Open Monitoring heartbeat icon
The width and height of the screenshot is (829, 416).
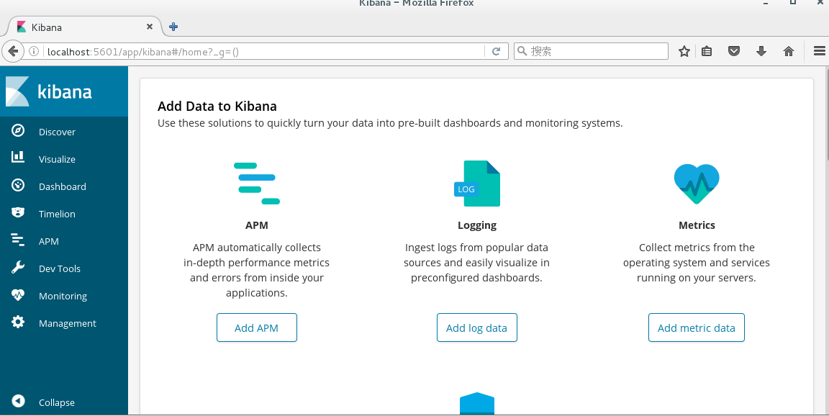18,295
